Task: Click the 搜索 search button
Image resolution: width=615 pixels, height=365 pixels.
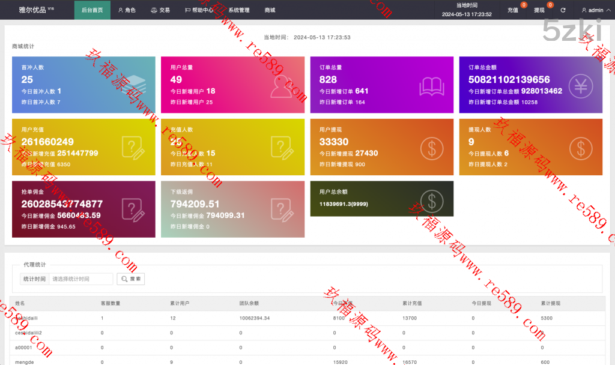Action: point(131,279)
